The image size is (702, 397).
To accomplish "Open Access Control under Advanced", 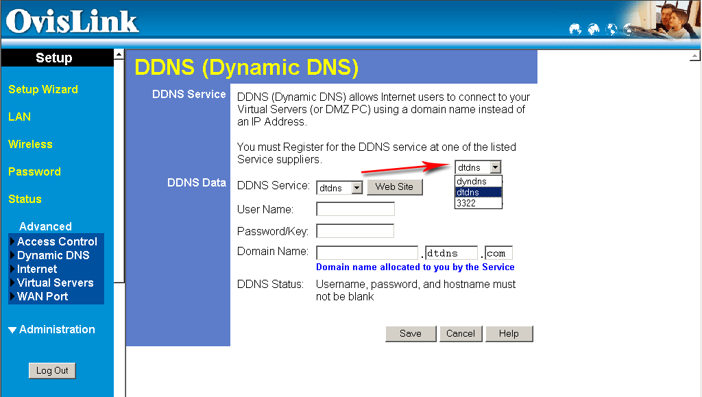I will pyautogui.click(x=57, y=241).
